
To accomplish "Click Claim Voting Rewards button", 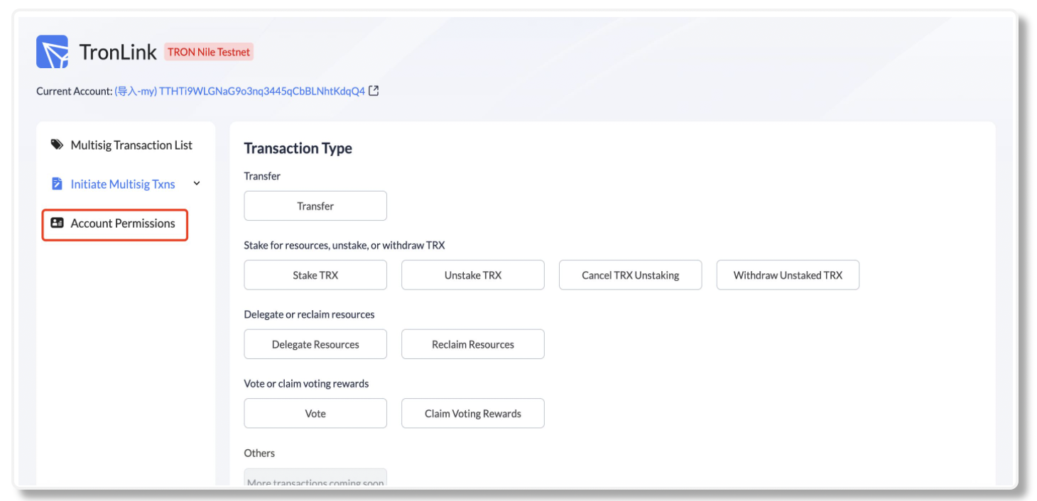I will (473, 414).
